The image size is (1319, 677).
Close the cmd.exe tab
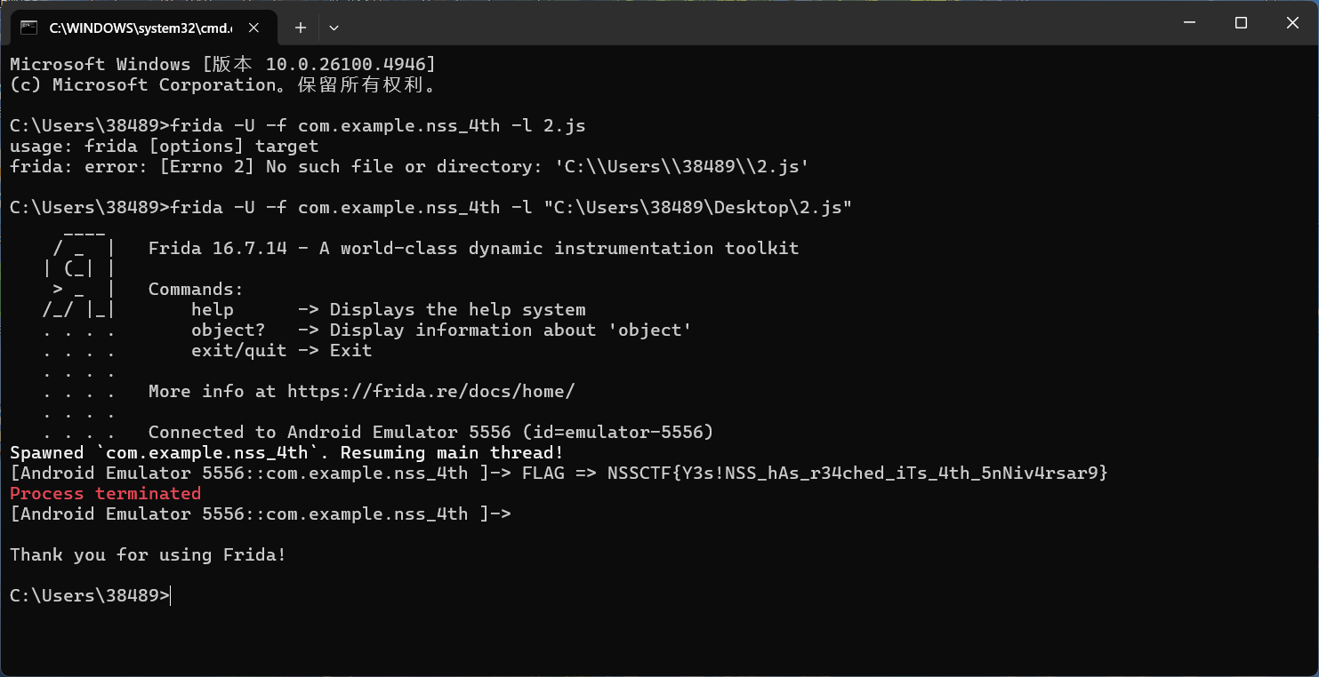click(x=254, y=28)
